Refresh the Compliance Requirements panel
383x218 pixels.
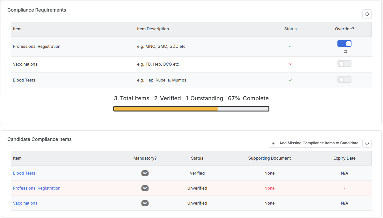pos(367,14)
